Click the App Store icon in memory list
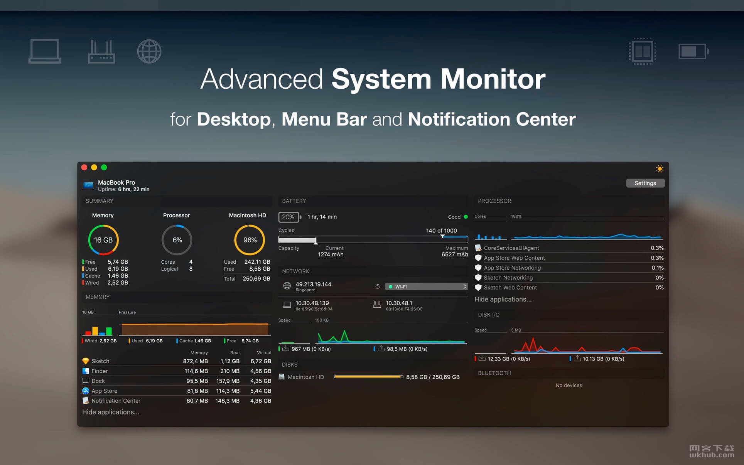The width and height of the screenshot is (744, 465). 86,391
